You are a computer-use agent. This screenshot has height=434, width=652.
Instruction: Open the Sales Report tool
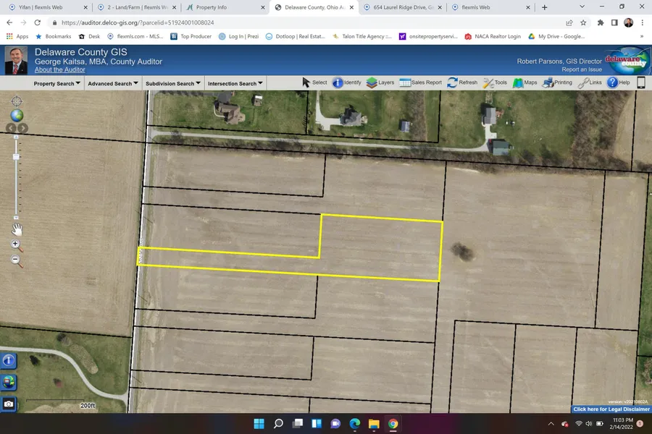pos(420,82)
